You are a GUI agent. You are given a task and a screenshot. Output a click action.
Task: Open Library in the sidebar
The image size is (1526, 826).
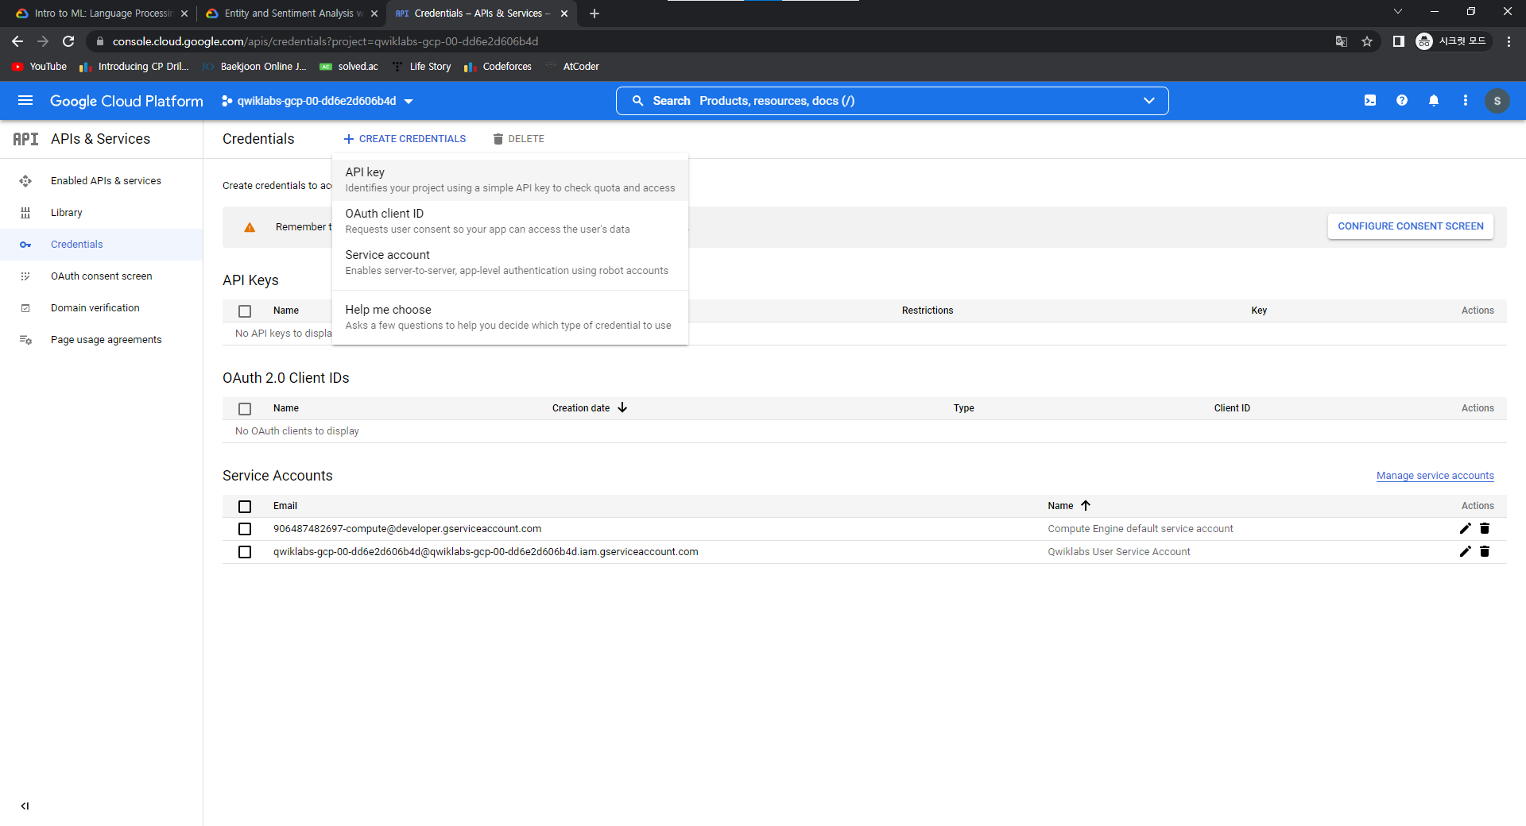pos(101,213)
